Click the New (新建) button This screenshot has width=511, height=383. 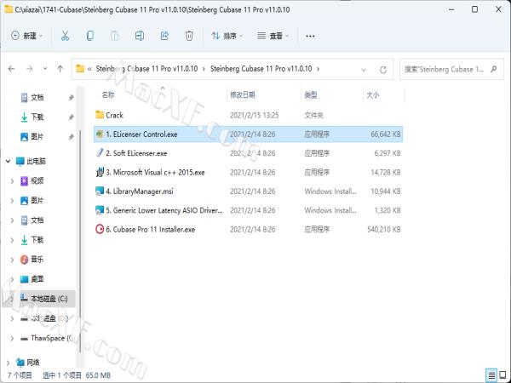pyautogui.click(x=26, y=36)
